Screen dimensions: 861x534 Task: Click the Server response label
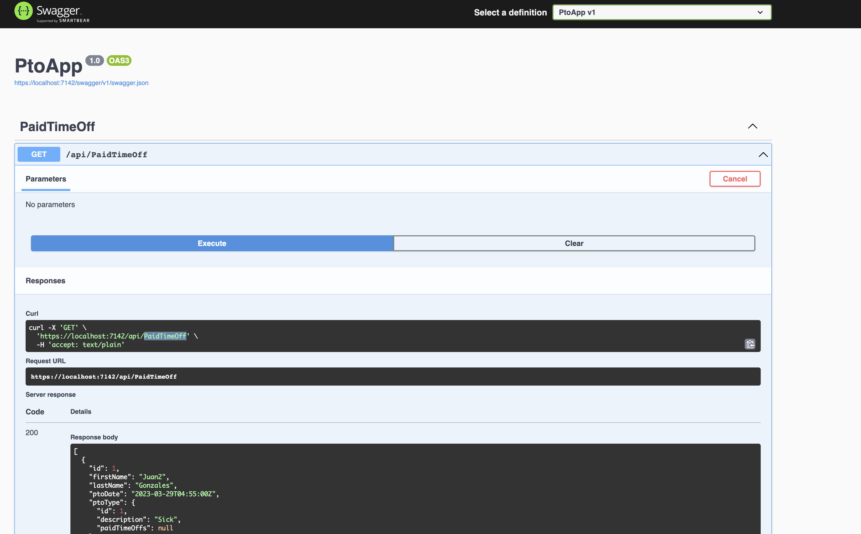pyautogui.click(x=50, y=394)
